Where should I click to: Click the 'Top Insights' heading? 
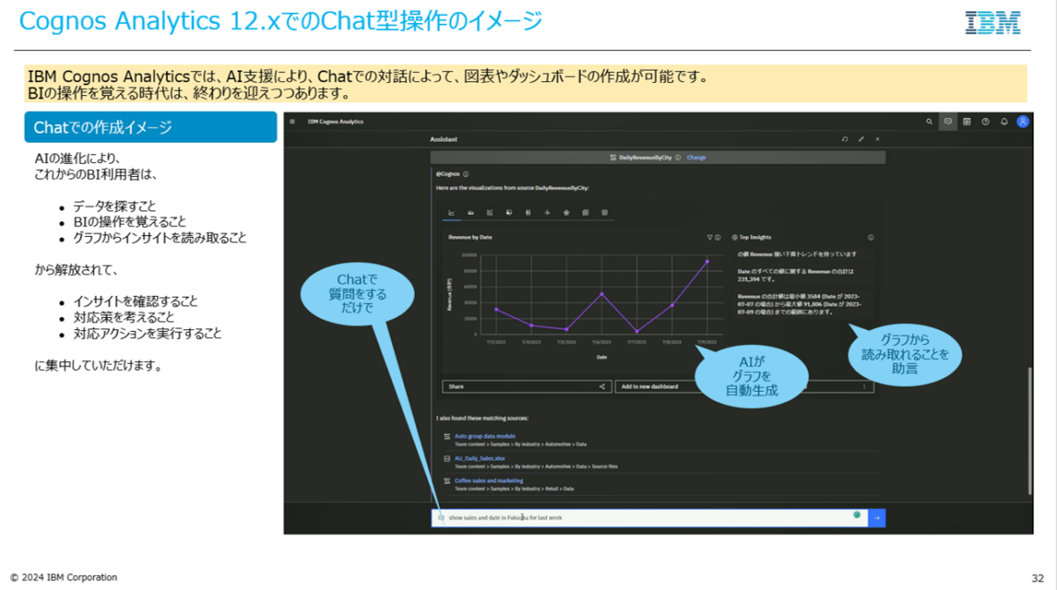click(x=756, y=237)
